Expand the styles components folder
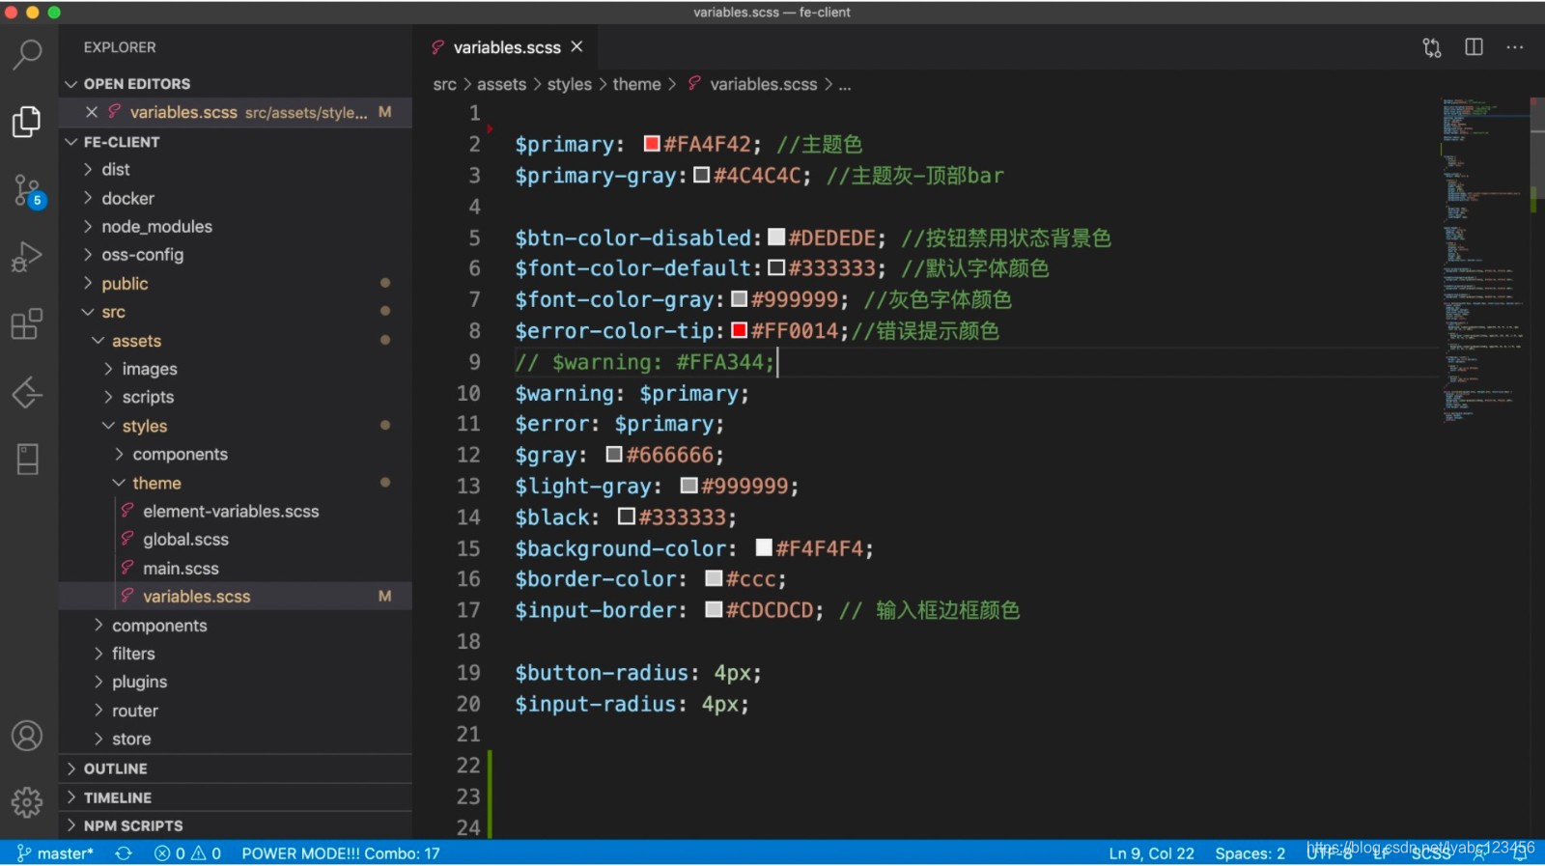Viewport: 1545px width, 866px height. pyautogui.click(x=236, y=454)
